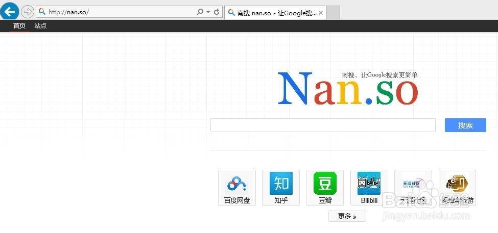This screenshot has height=233, width=498.
Task: Click the Nan.so logo
Action: (348, 89)
